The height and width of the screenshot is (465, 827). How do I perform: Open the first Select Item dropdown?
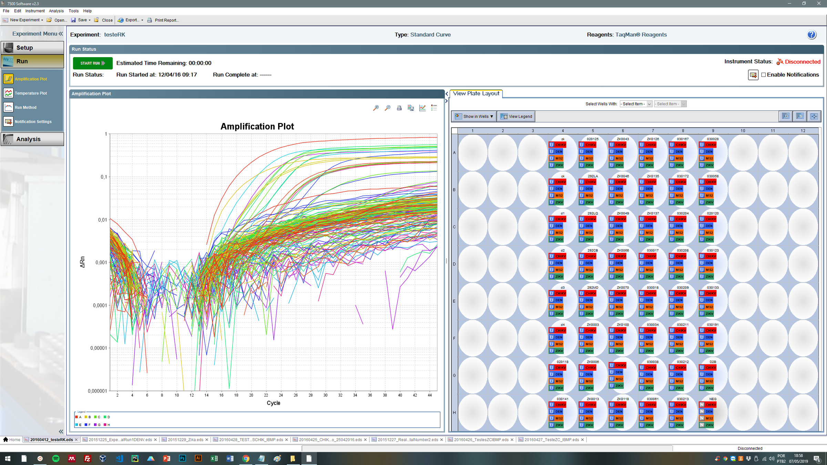pos(636,104)
